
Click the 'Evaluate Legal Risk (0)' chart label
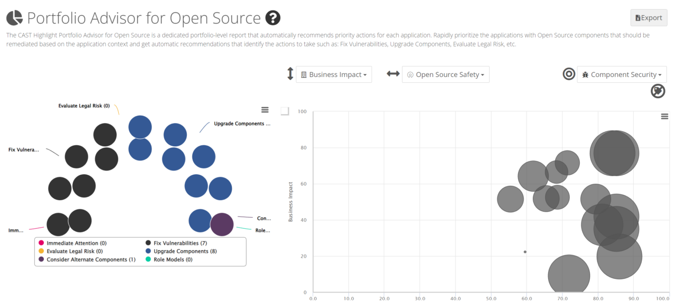[84, 106]
